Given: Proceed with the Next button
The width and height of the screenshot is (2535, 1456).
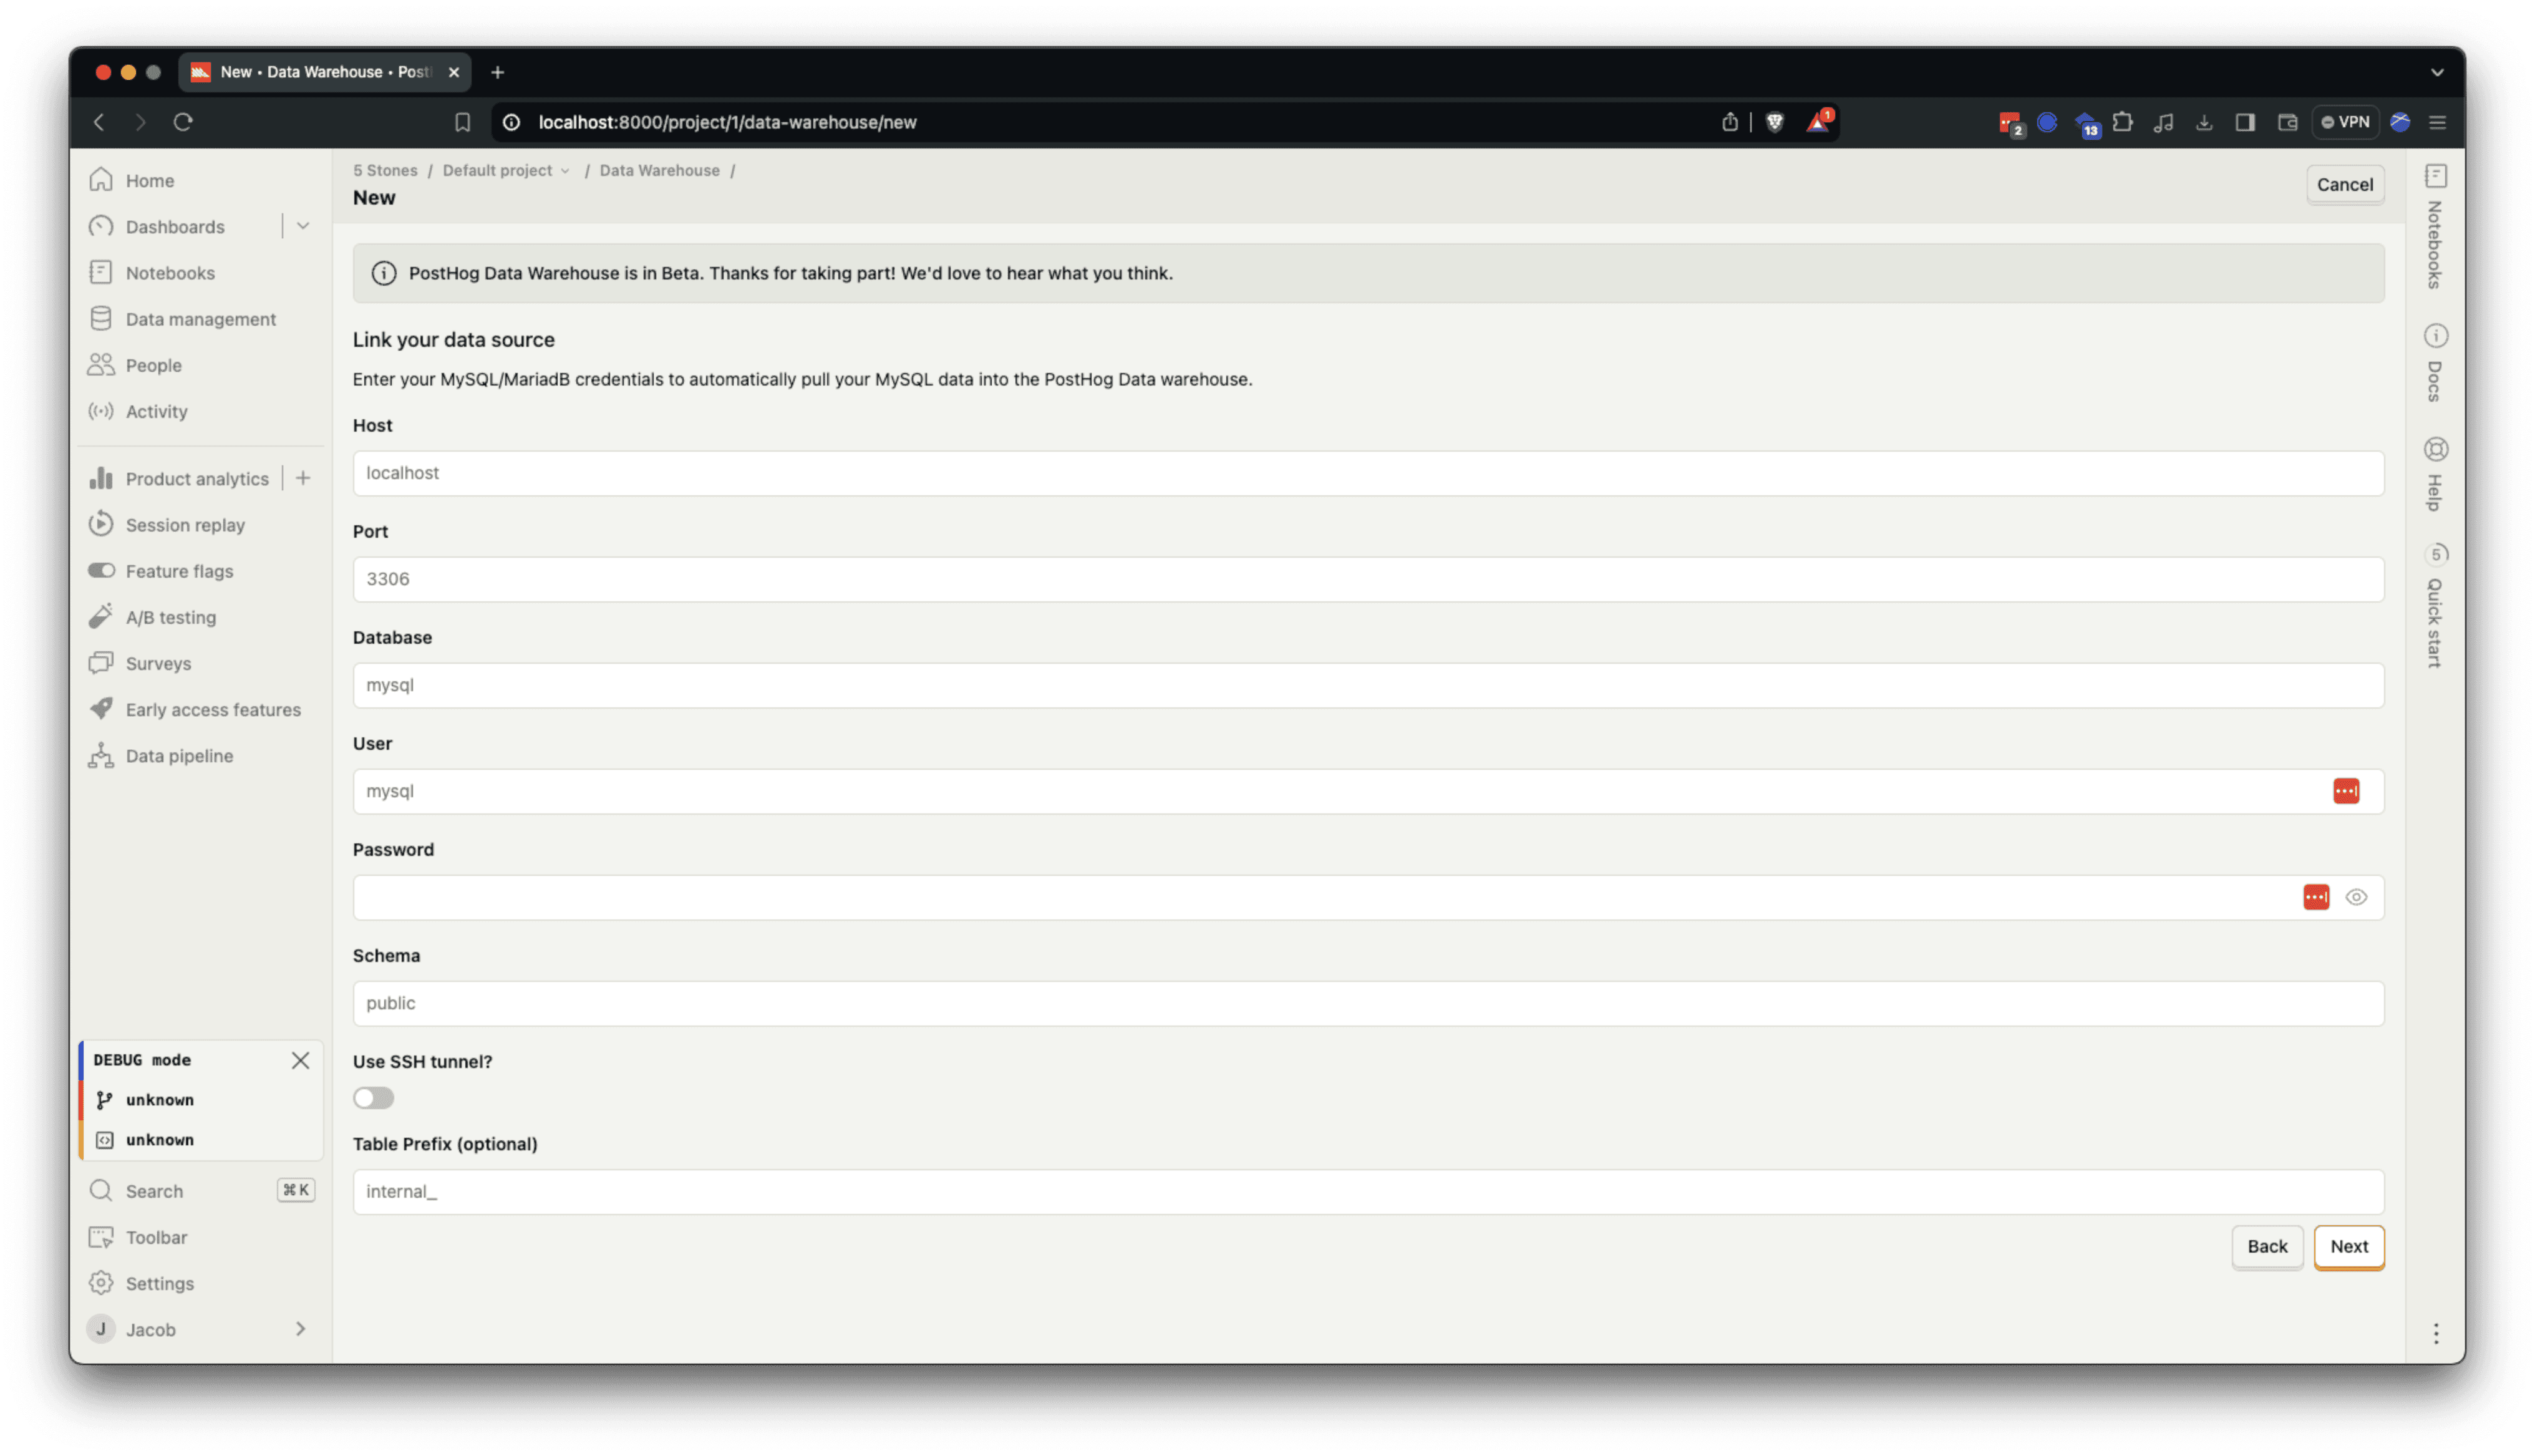Looking at the screenshot, I should click(x=2348, y=1247).
